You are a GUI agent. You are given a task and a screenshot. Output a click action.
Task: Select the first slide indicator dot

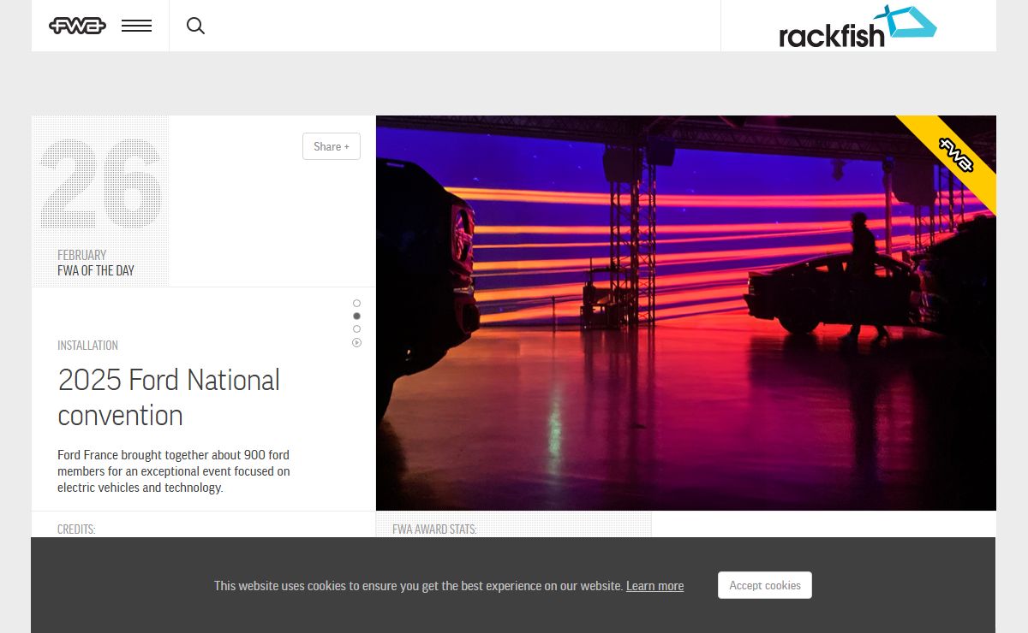tap(356, 303)
